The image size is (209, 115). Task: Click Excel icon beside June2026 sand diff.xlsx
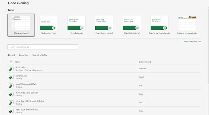click(x=11, y=85)
